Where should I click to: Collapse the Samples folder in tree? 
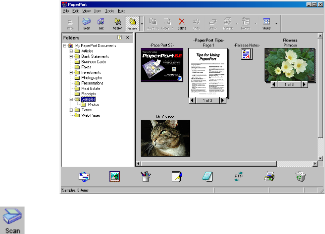pyautogui.click(x=71, y=99)
